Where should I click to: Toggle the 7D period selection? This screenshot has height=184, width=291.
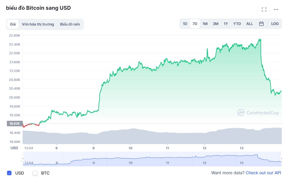[195, 24]
